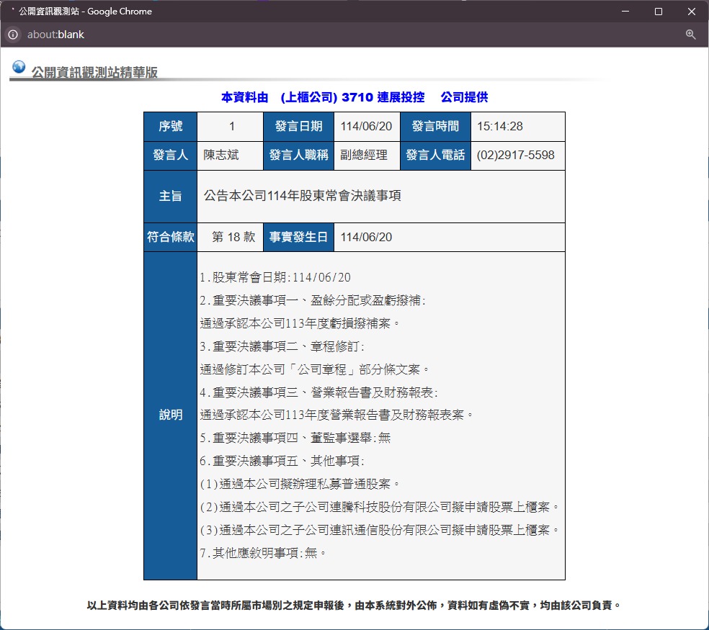Click the 發言人 header cell

(171, 156)
